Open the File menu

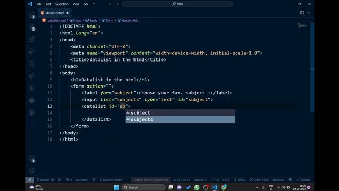click(39, 4)
